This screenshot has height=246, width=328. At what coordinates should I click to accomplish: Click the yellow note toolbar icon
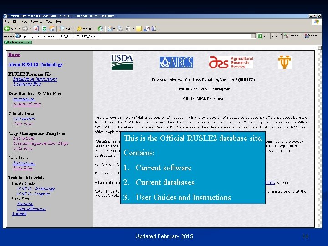coord(138,29)
